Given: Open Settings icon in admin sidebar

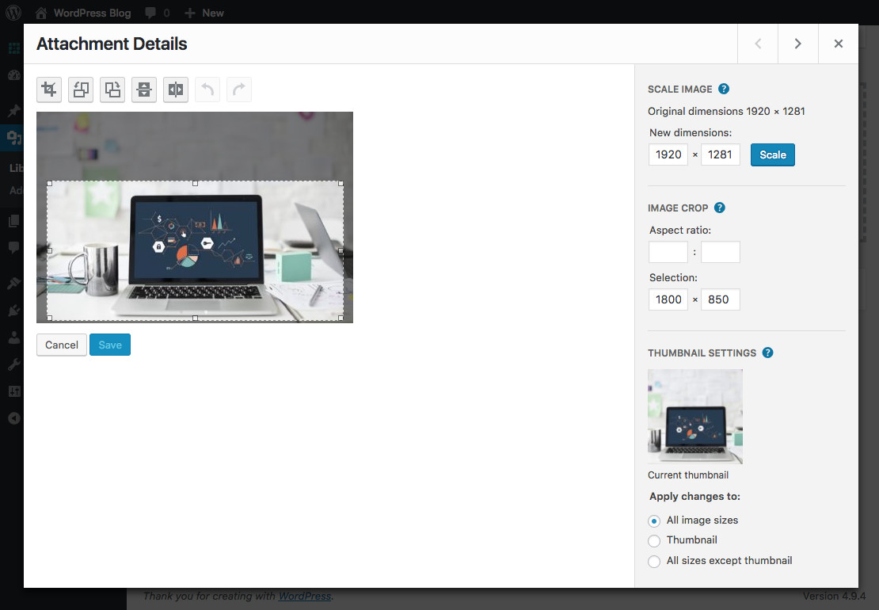Looking at the screenshot, I should (13, 391).
